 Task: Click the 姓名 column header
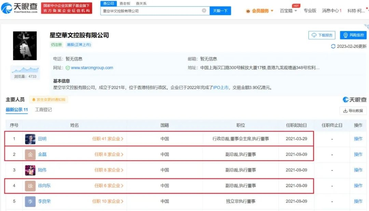pos(74,125)
